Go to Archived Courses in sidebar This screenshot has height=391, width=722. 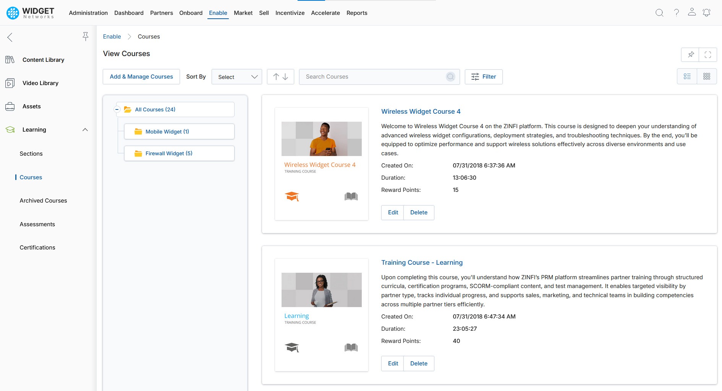point(43,201)
